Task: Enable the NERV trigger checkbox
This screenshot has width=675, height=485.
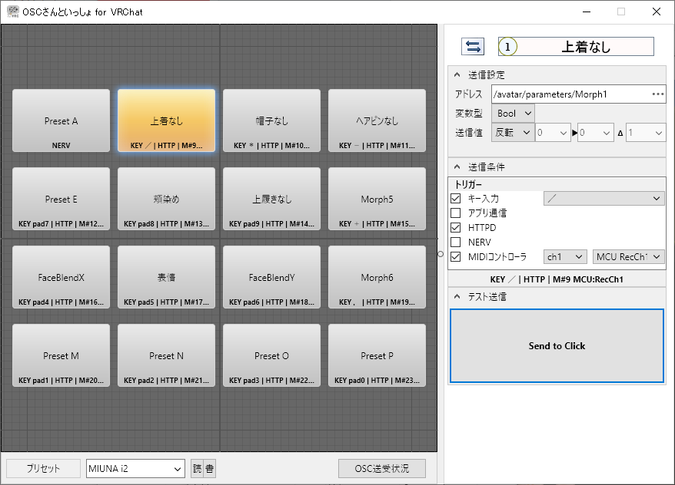Action: pos(455,242)
